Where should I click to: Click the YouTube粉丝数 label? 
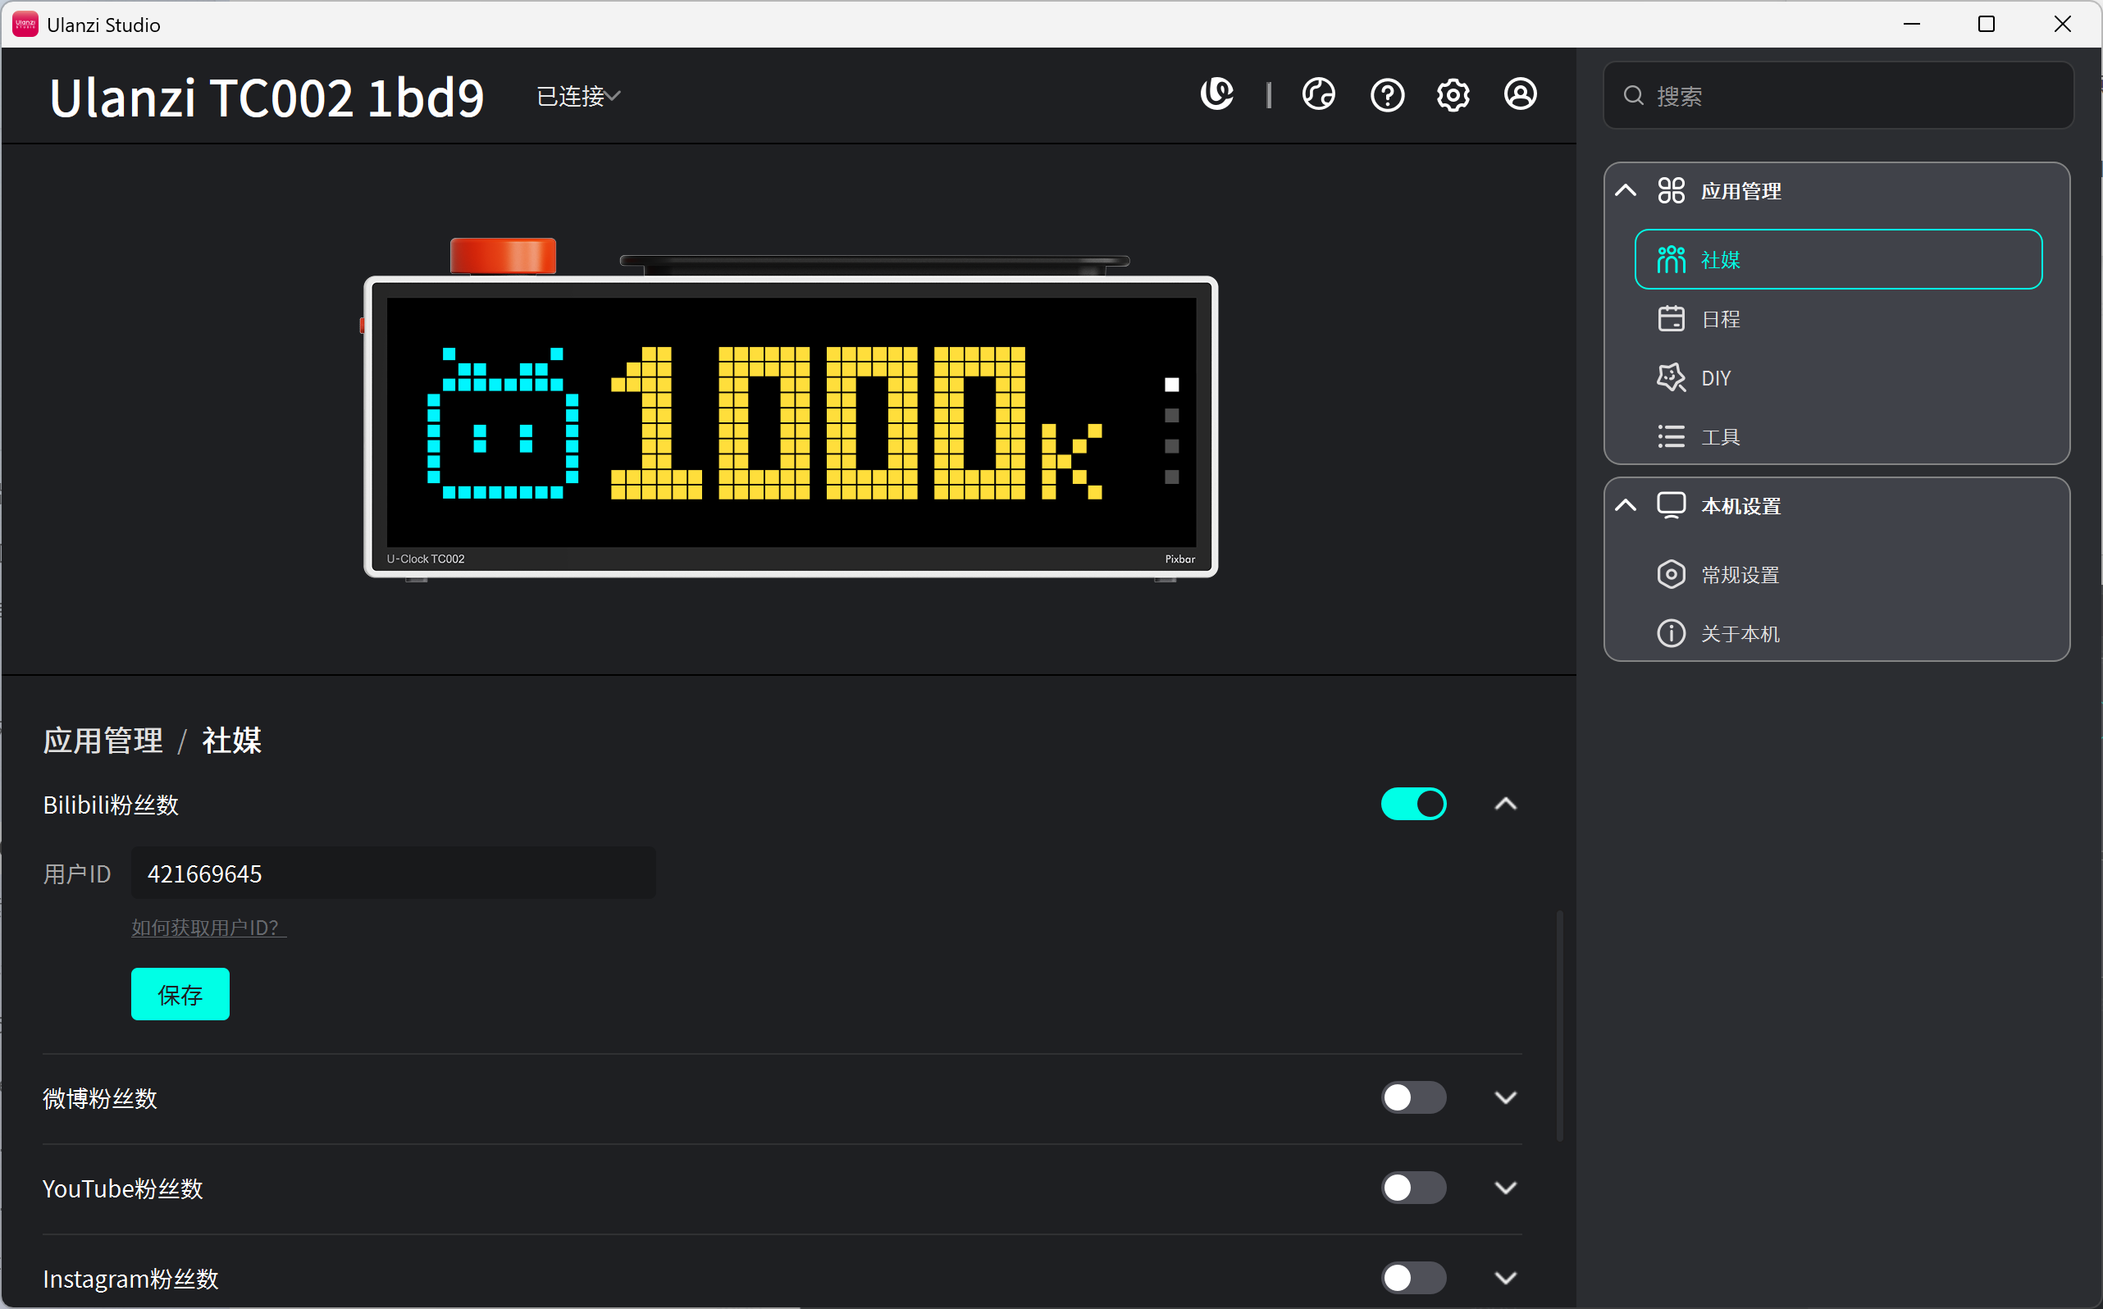click(x=122, y=1188)
